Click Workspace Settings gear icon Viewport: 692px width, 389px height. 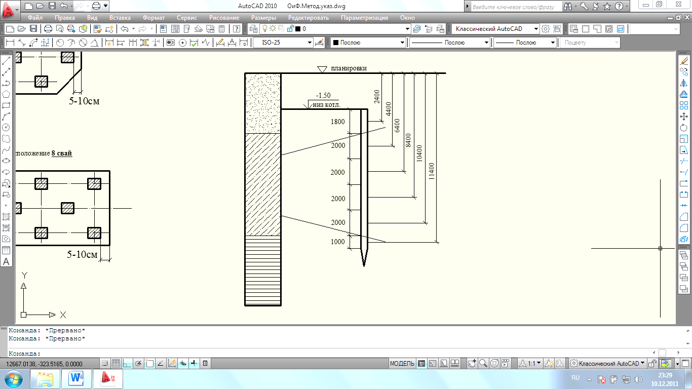(546, 29)
